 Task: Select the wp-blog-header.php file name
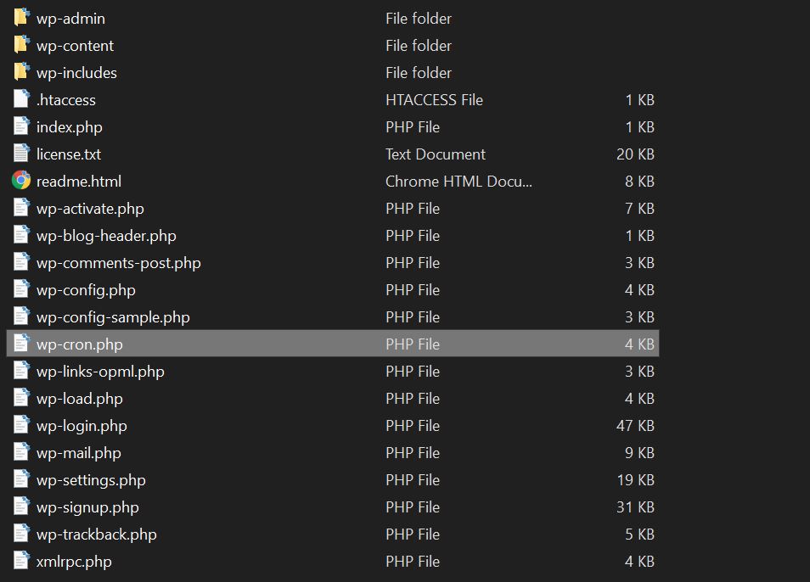click(x=106, y=236)
